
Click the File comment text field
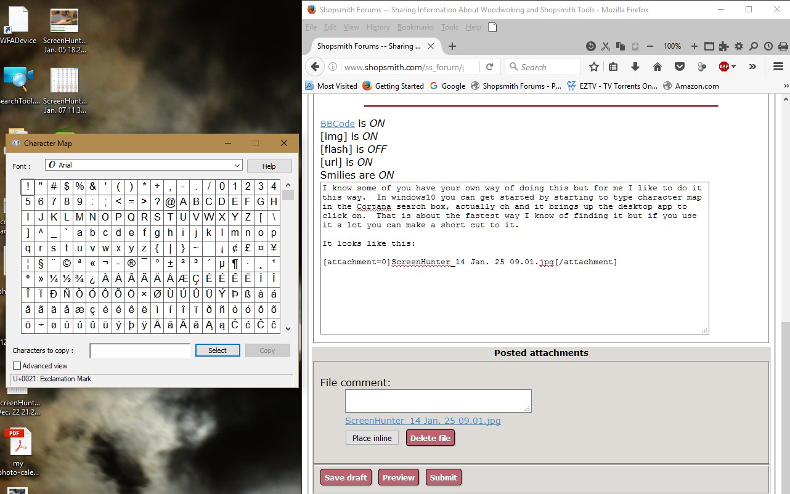[x=438, y=401]
